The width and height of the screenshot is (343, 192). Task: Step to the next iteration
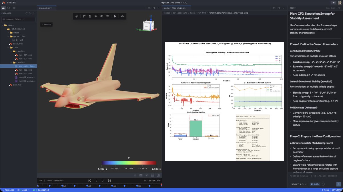pos(103,181)
